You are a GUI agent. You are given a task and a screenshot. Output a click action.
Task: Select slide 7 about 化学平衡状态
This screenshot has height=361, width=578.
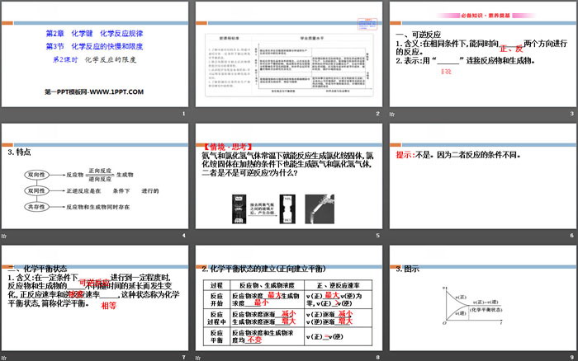coord(95,298)
